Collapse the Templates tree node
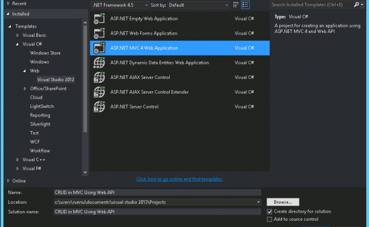This screenshot has height=227, width=369. (10, 26)
